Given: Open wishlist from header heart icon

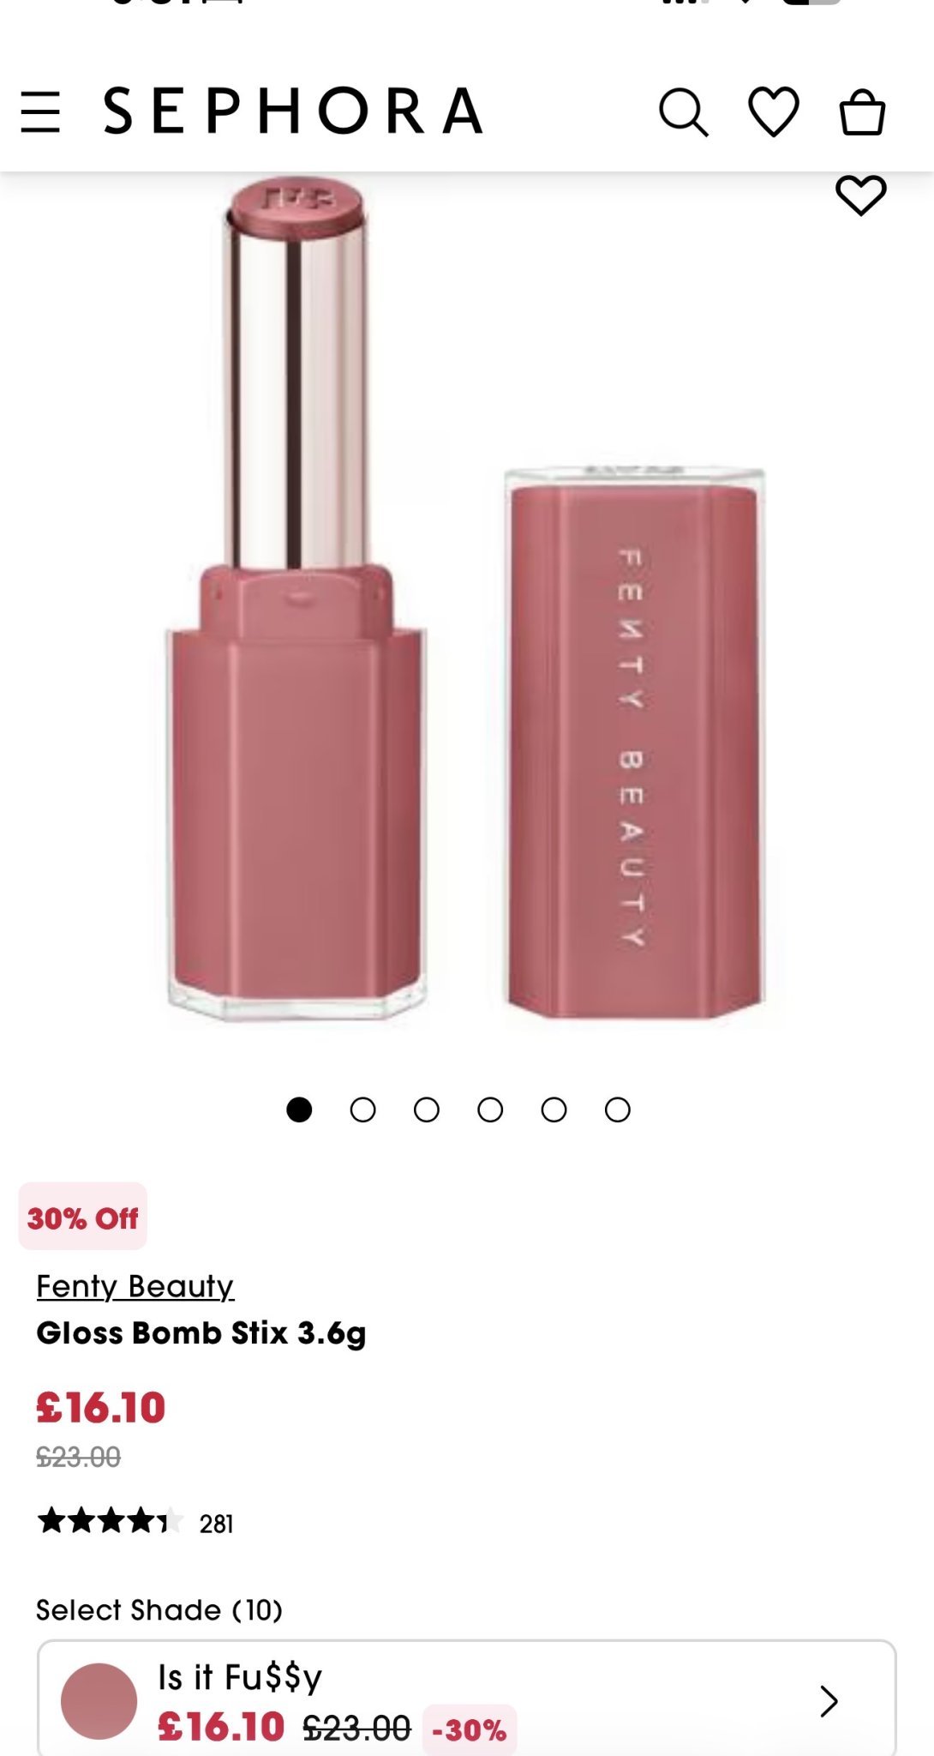Looking at the screenshot, I should 774,111.
